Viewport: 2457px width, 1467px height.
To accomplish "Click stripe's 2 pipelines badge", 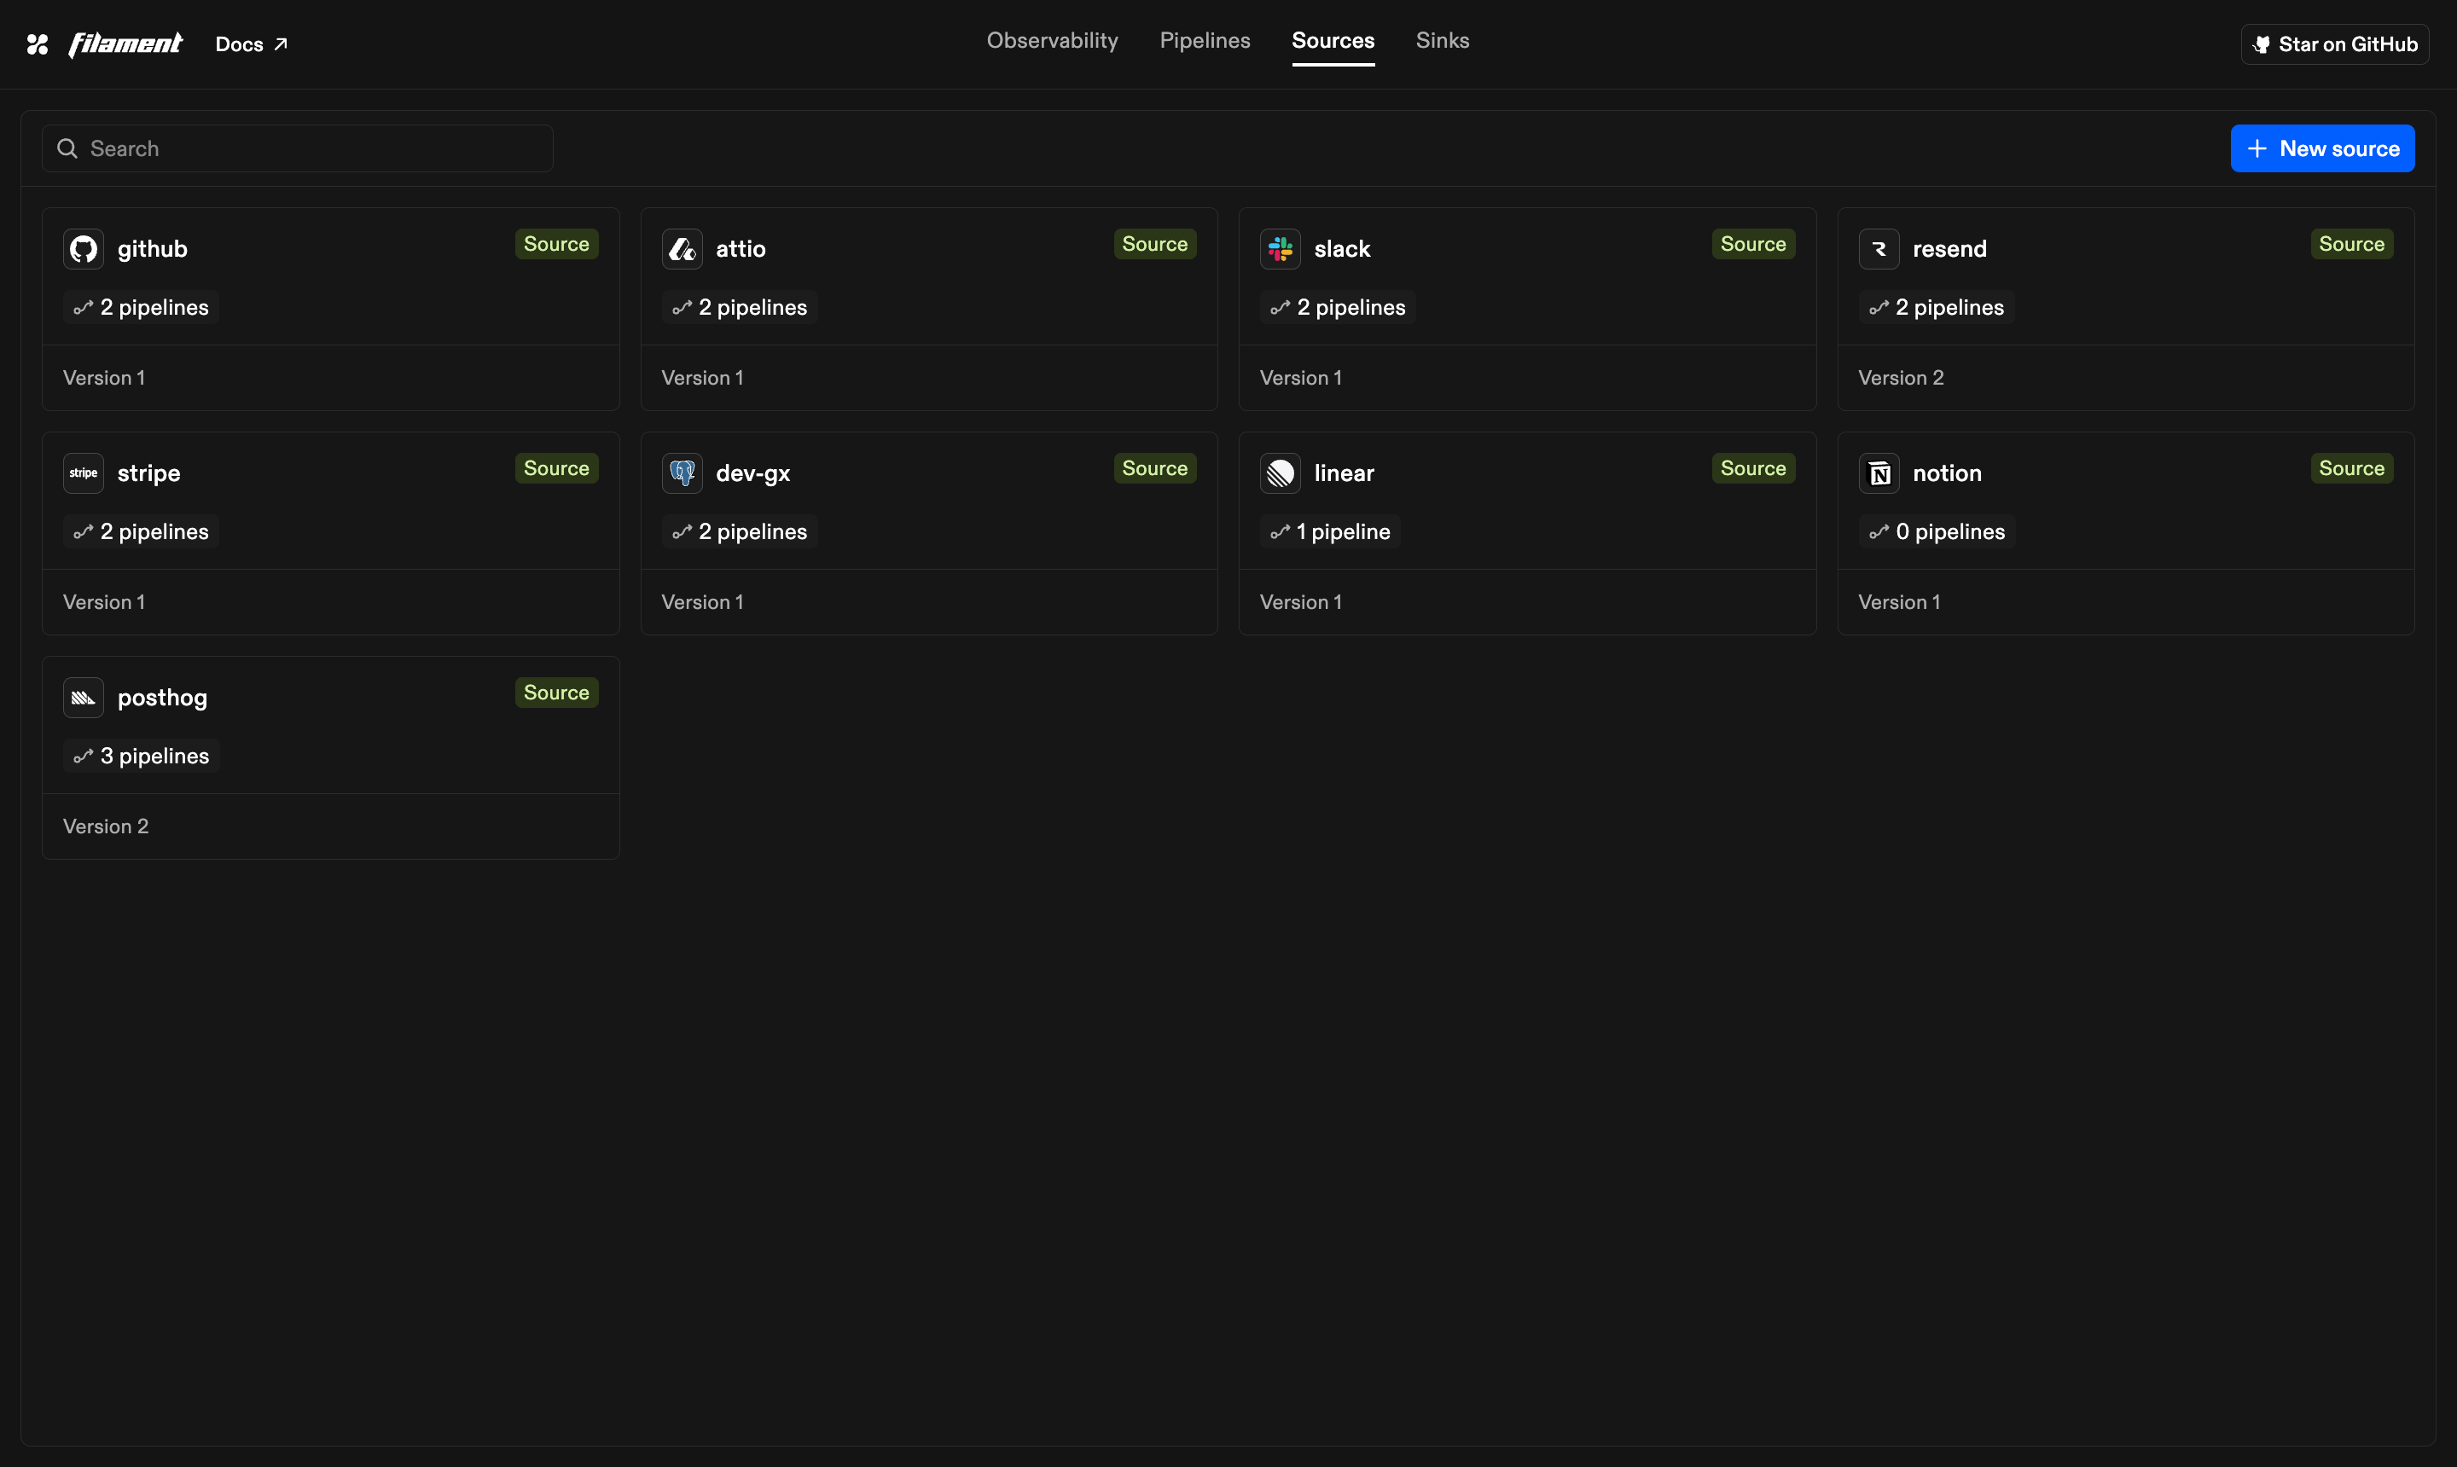I will 142,532.
